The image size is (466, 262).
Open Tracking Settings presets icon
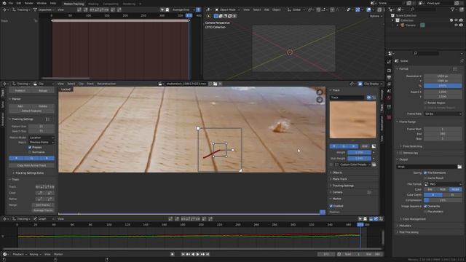click(x=47, y=119)
